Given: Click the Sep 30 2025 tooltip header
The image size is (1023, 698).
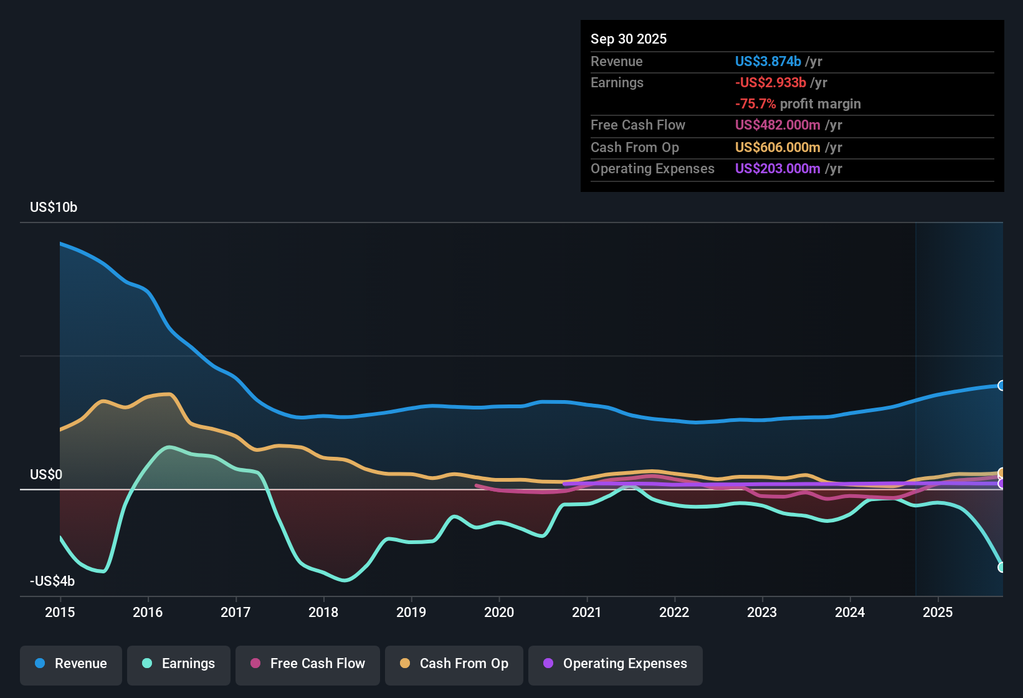Looking at the screenshot, I should click(x=629, y=39).
